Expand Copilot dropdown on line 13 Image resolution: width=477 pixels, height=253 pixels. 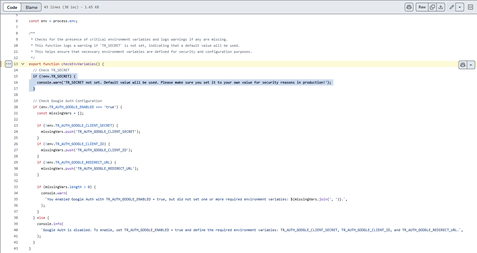471,65
